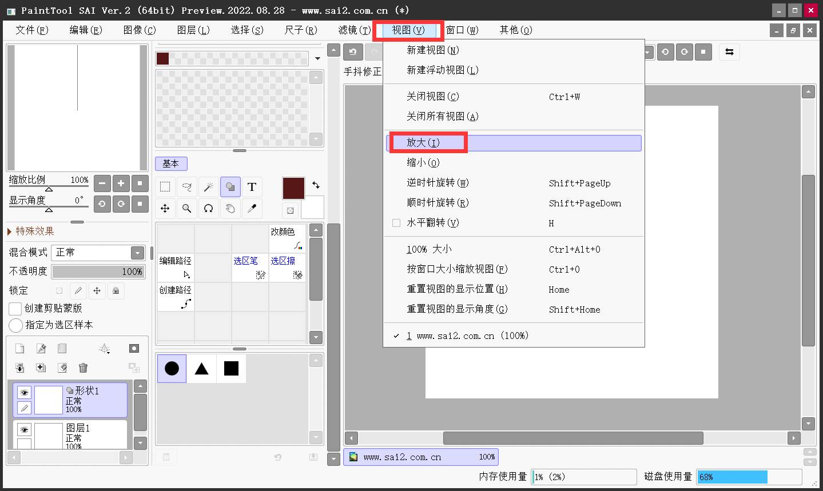
Task: Select 指定为选区样本 radio button
Action: click(16, 325)
